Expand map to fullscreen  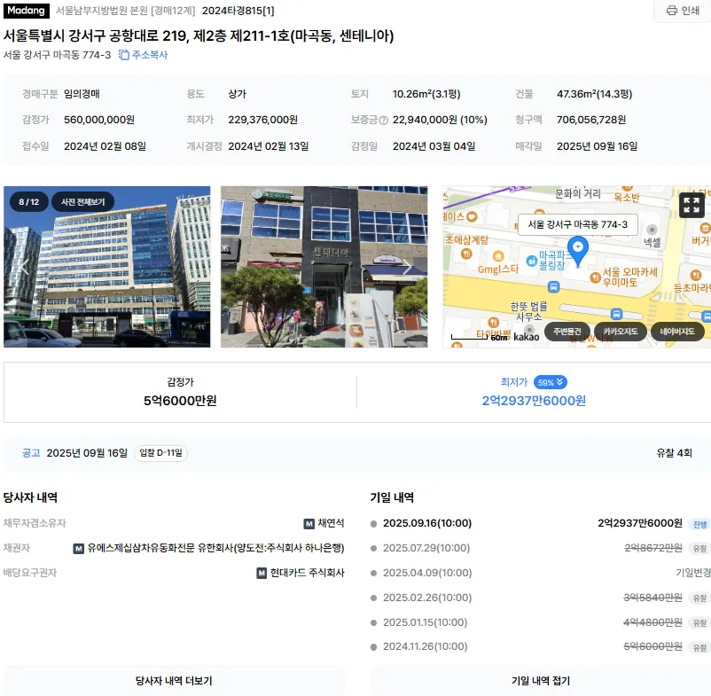point(691,206)
